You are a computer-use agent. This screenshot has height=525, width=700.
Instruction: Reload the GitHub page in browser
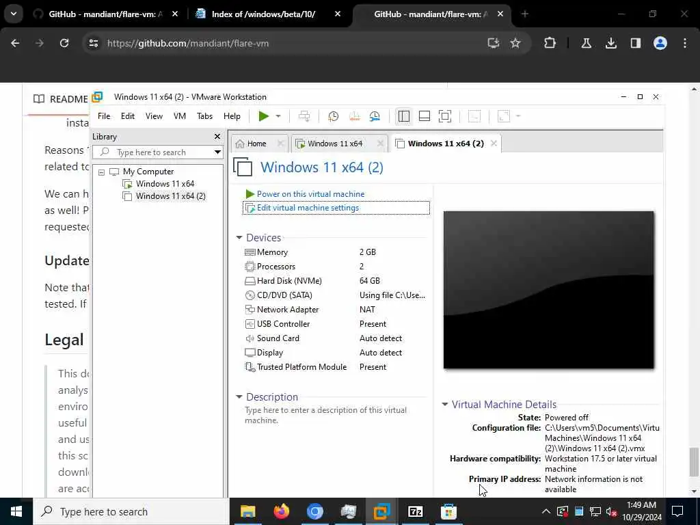click(64, 43)
